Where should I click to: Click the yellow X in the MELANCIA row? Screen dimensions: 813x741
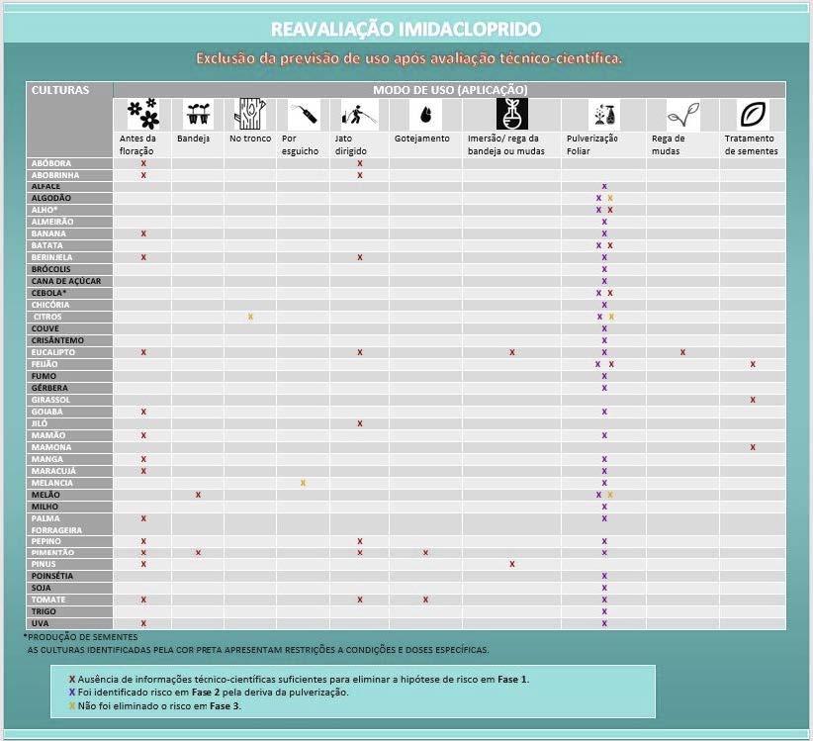(303, 483)
